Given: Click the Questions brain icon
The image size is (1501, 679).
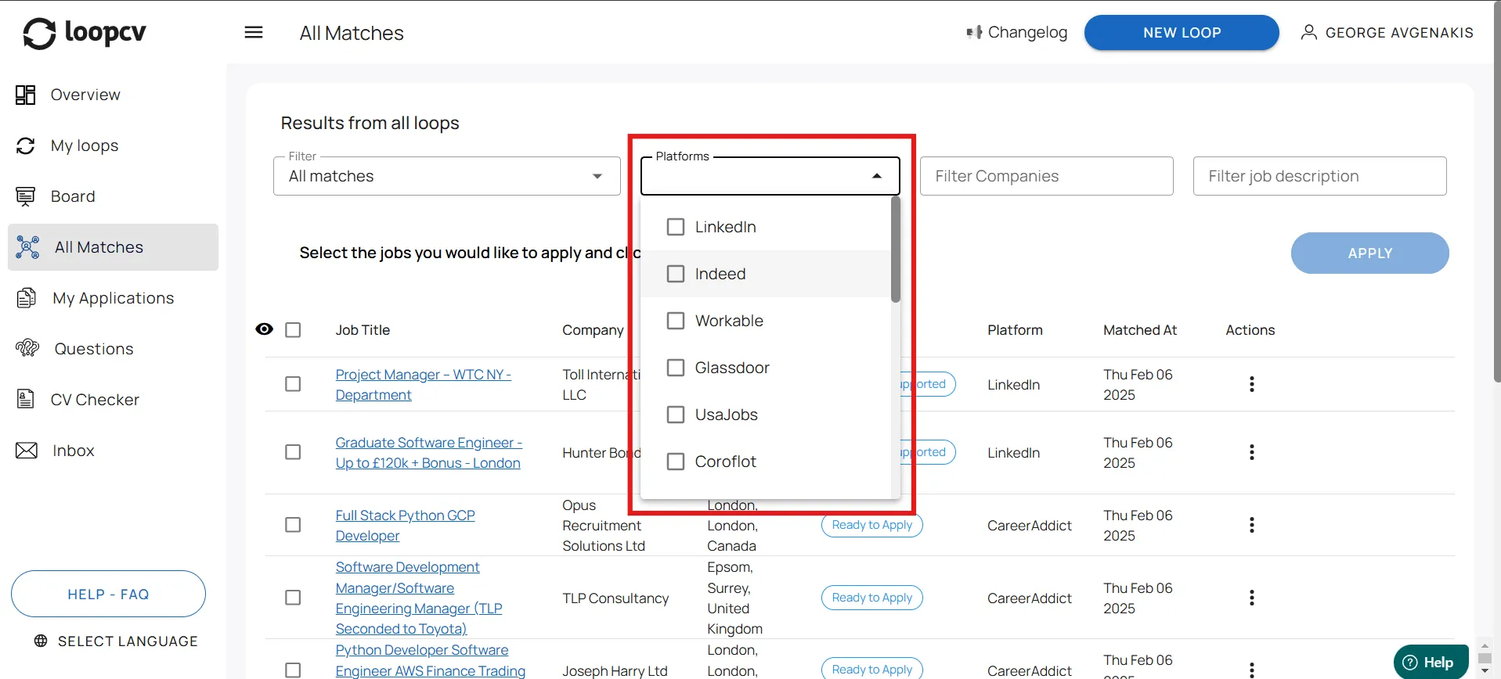Looking at the screenshot, I should [x=27, y=348].
